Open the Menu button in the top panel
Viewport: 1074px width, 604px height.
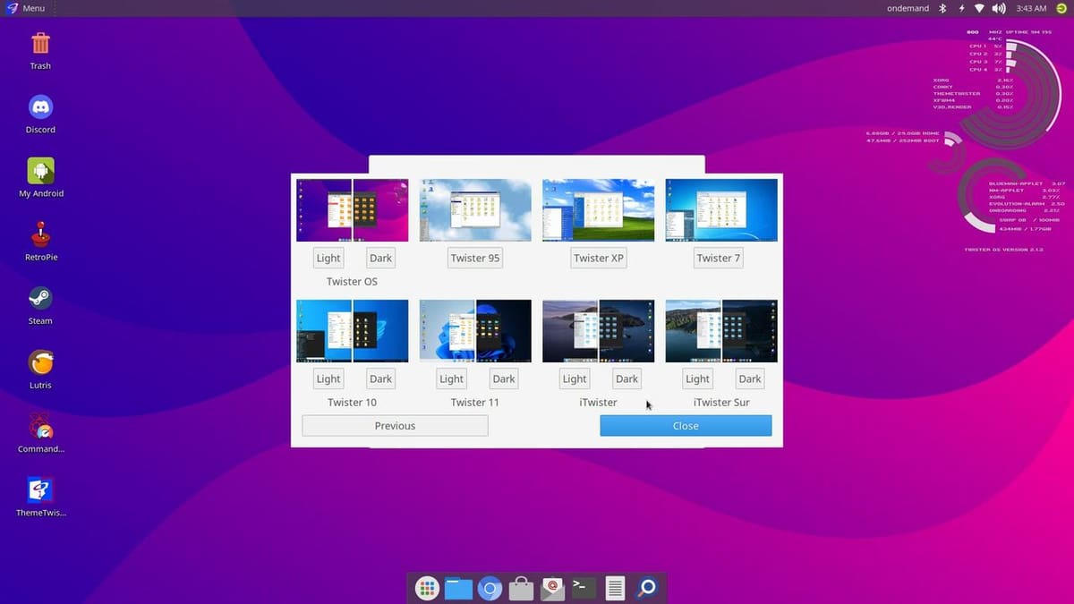click(26, 8)
